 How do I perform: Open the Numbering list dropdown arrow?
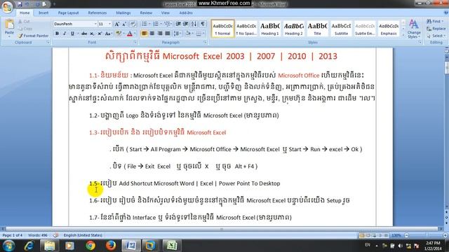161,24
